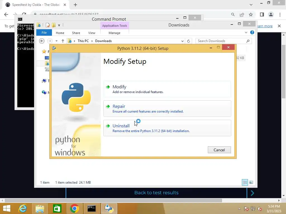Open the View ribbon tab
This screenshot has width=286, height=214.
[x=92, y=33]
